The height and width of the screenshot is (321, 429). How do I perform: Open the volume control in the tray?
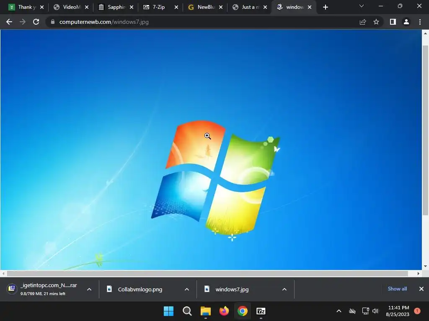tap(375, 311)
